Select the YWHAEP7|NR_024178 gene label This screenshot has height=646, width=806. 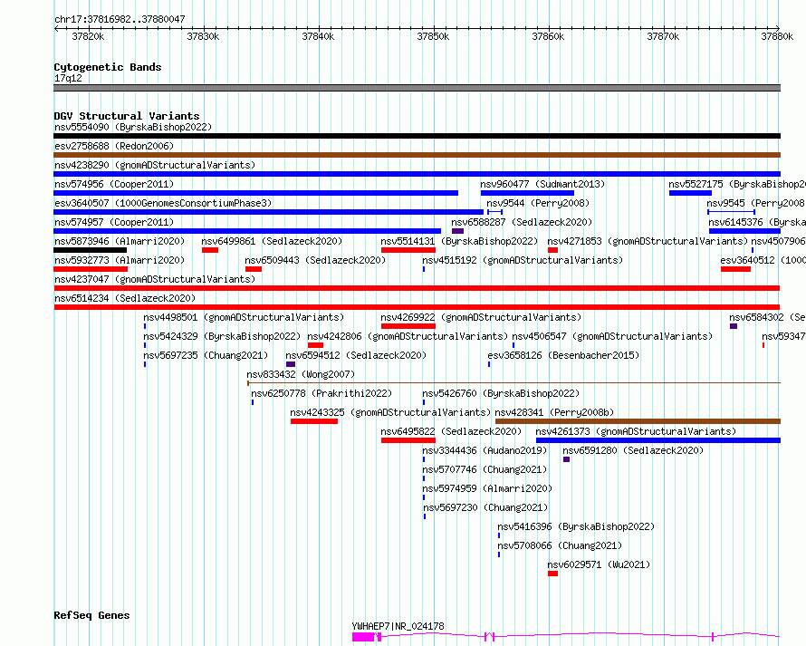(x=398, y=626)
